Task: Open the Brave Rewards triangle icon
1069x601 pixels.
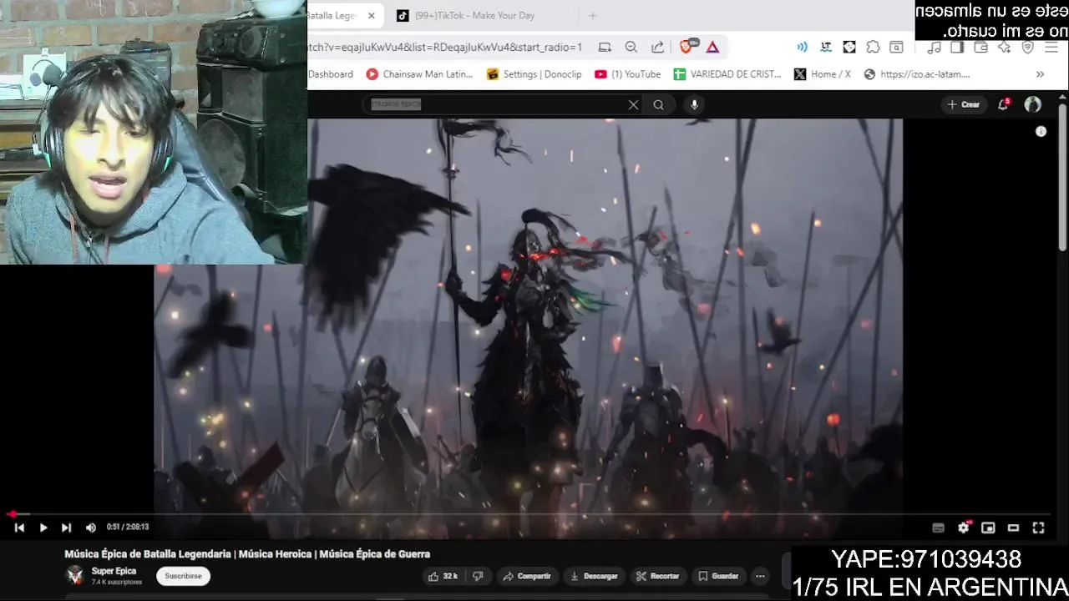Action: [x=712, y=48]
